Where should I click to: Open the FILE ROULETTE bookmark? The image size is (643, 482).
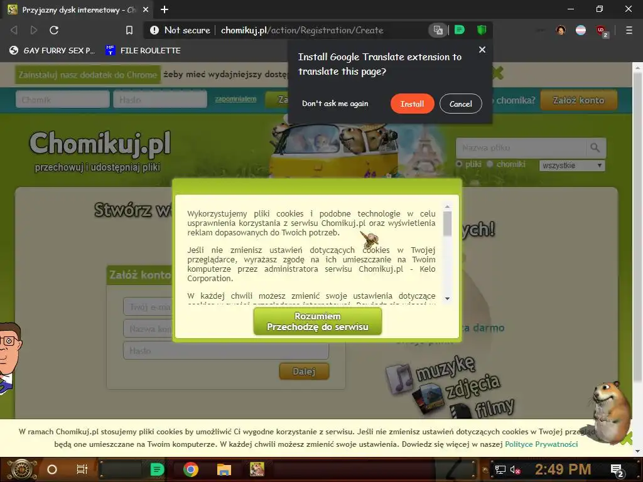[143, 50]
